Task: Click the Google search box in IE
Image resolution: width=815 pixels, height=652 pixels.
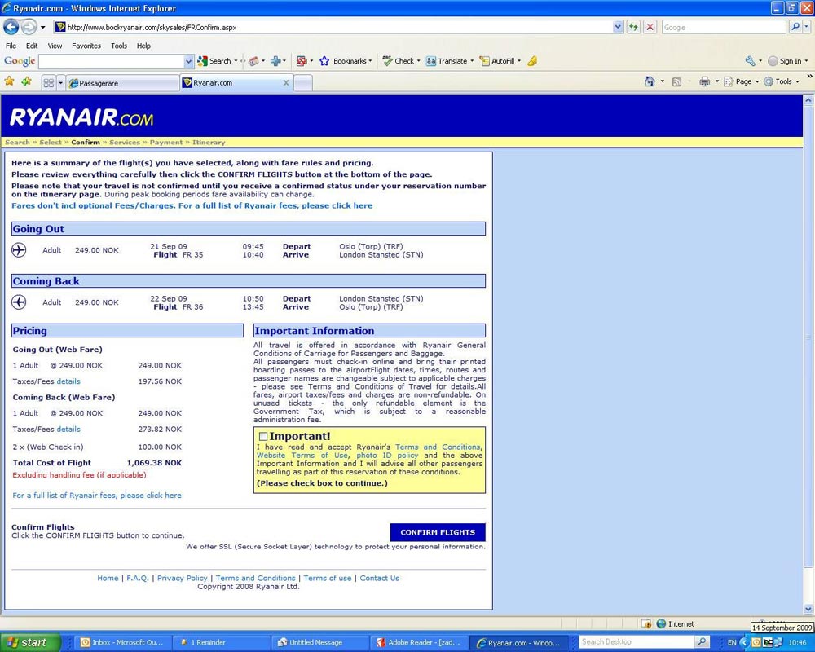Action: 724,27
